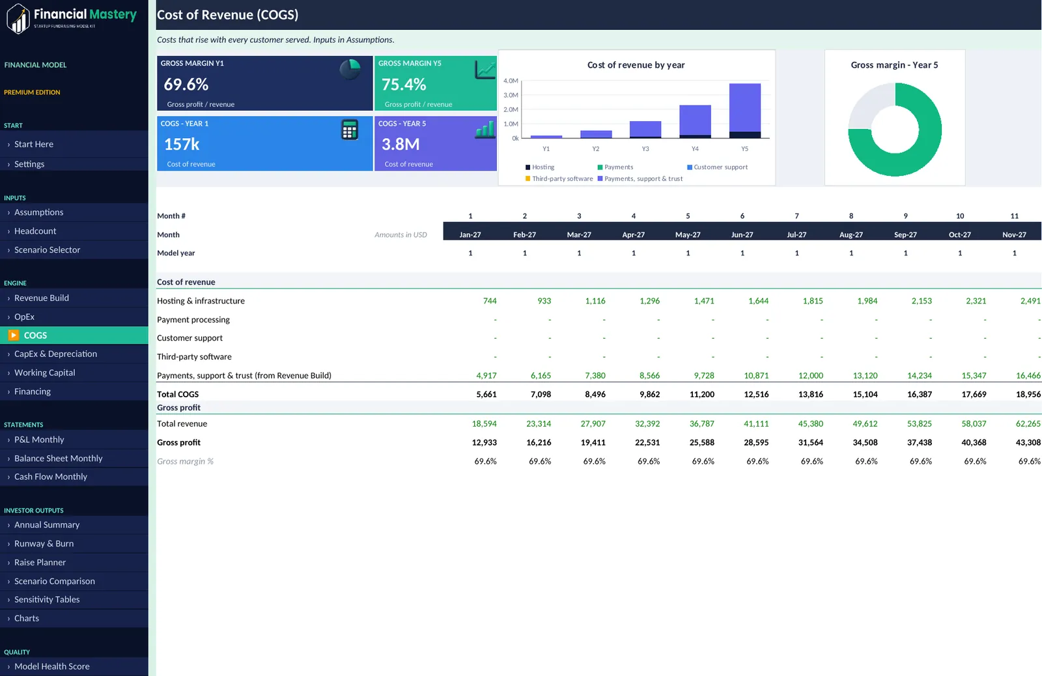Screen dimensions: 1042x676
Task: Click the Payments legend marker
Action: [600, 167]
